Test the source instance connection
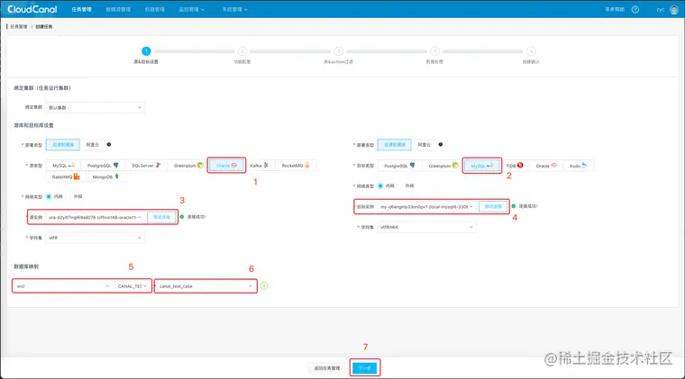 (x=161, y=217)
